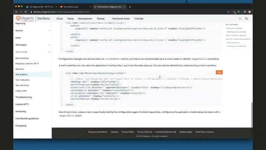Click the browser forward arrow

tap(21, 12)
